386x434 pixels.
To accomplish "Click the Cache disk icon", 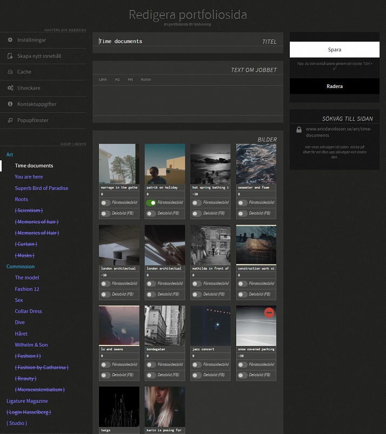I will click(10, 72).
